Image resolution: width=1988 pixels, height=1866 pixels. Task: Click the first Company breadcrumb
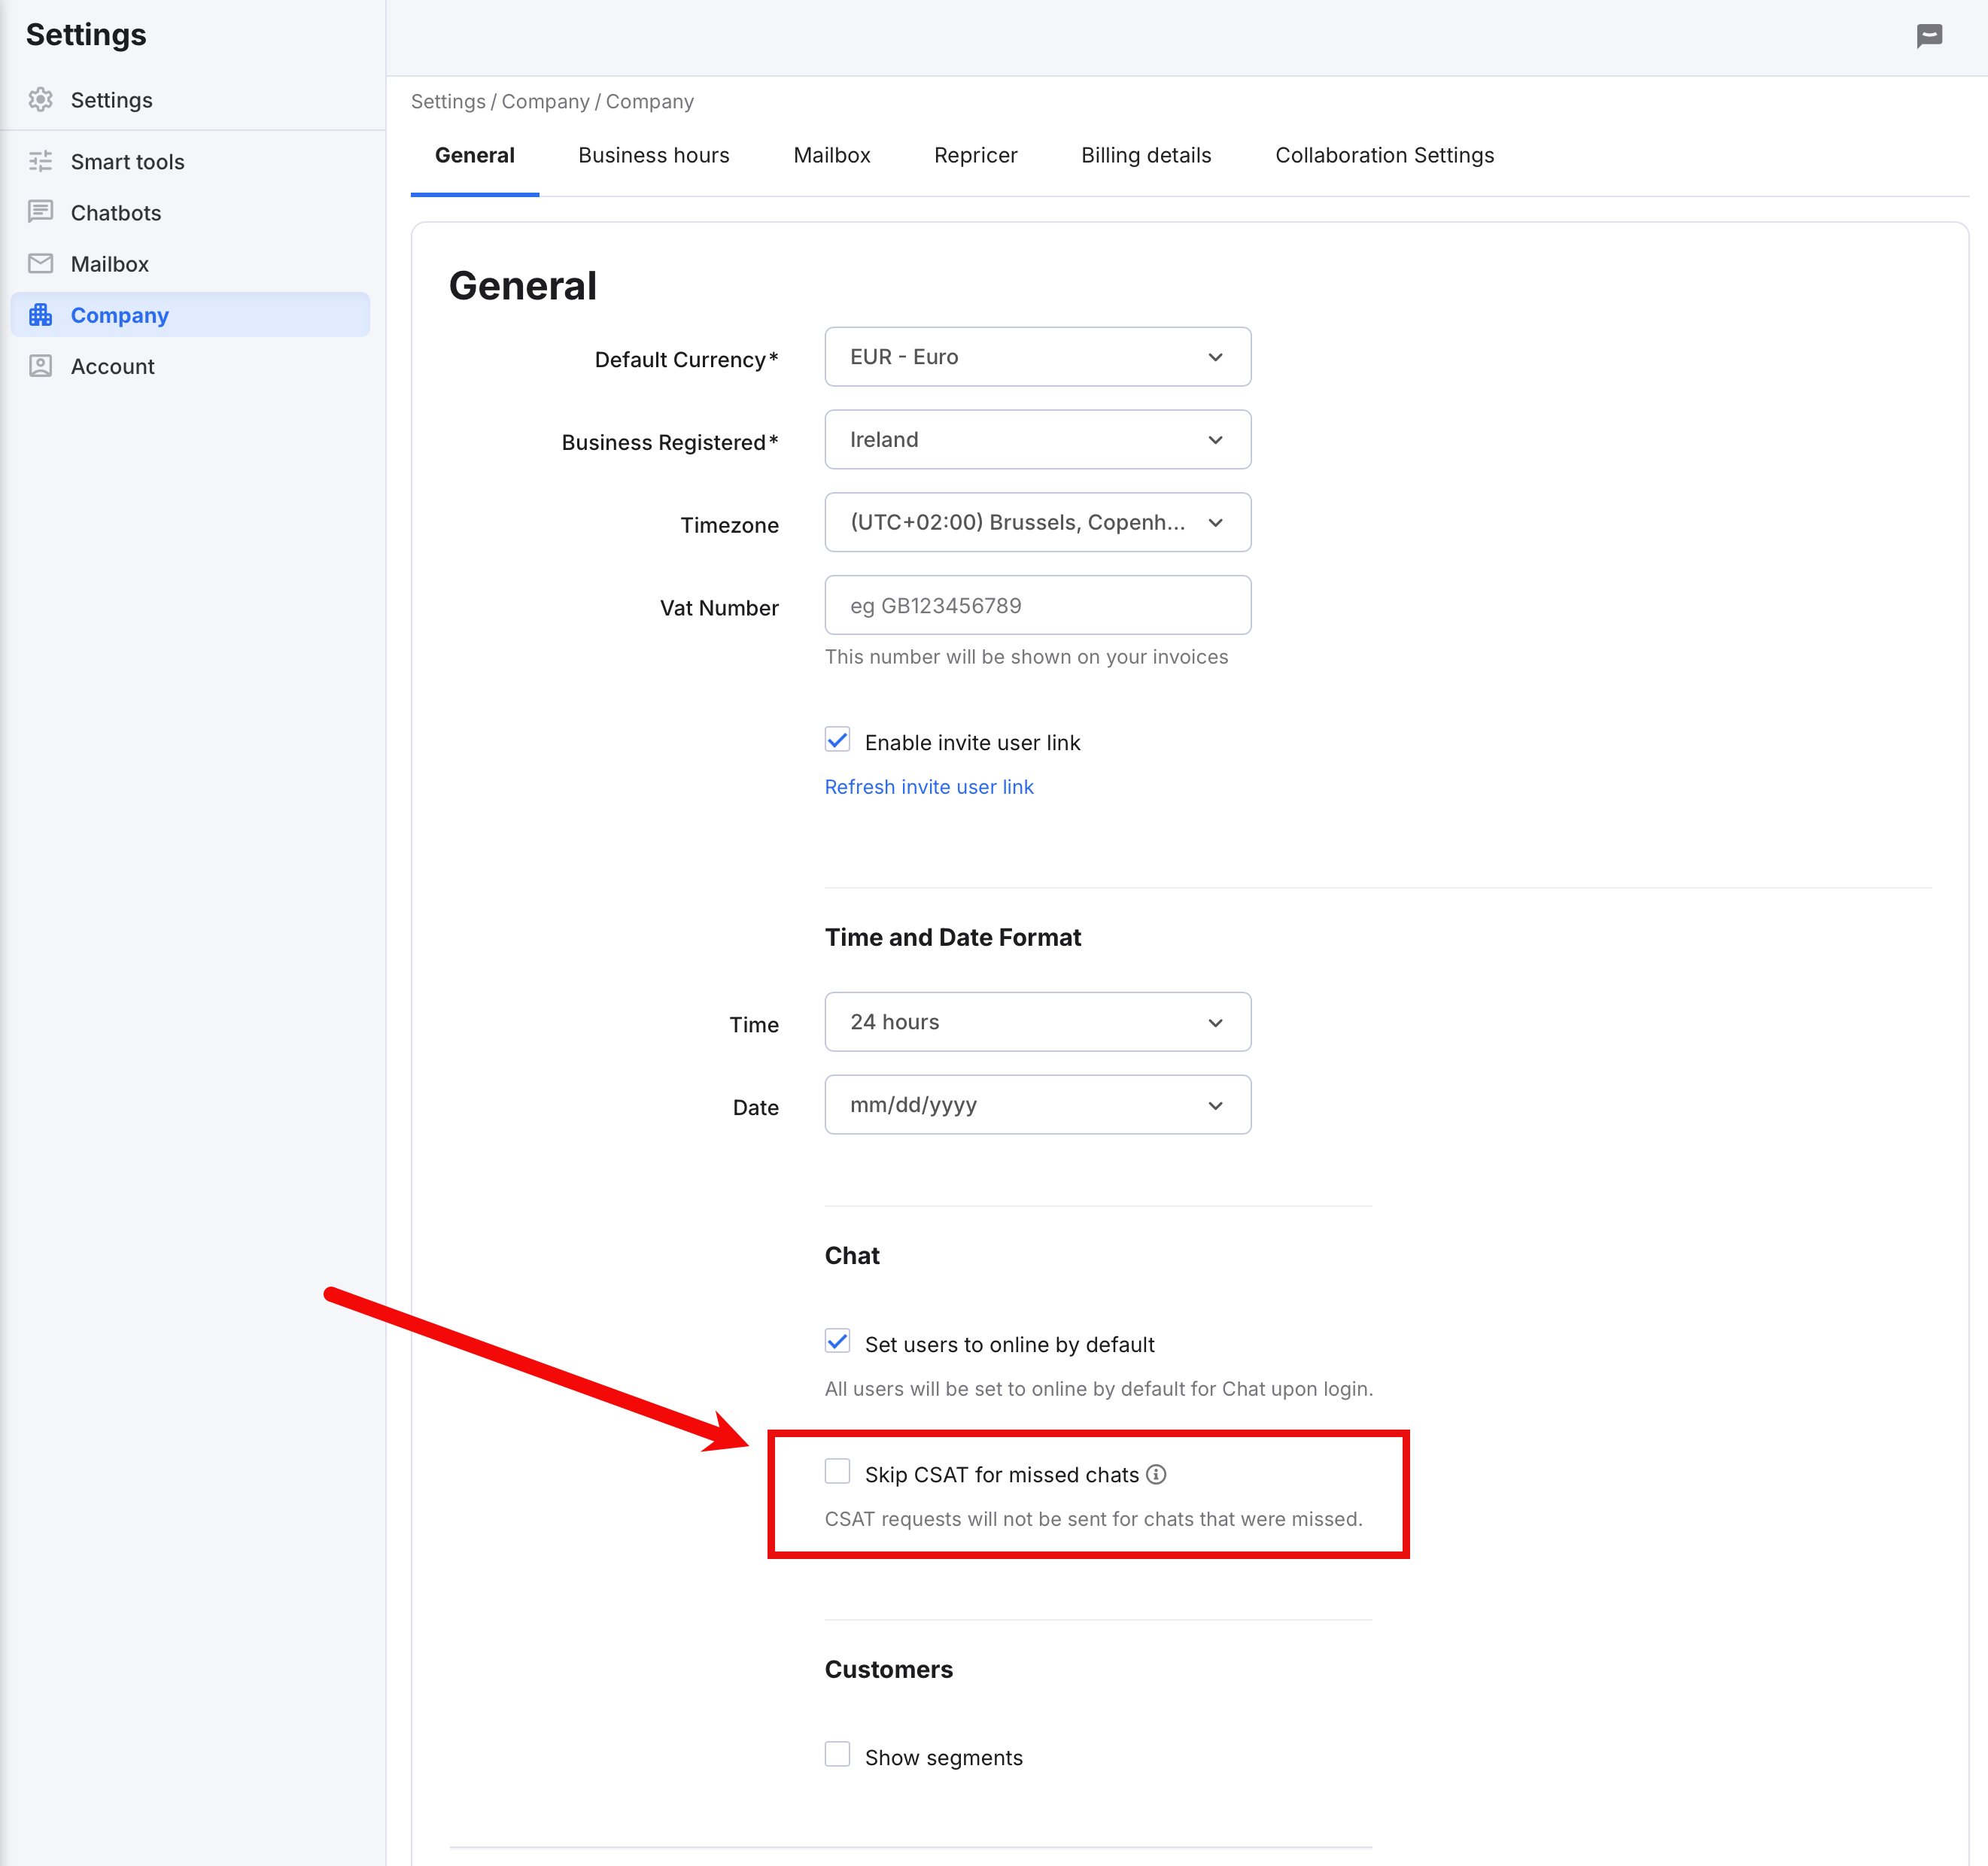pyautogui.click(x=545, y=102)
